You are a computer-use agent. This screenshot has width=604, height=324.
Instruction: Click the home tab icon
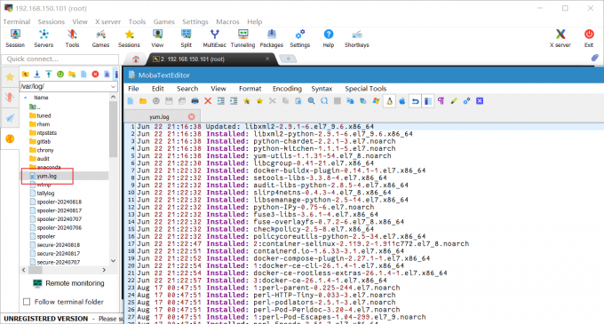(x=136, y=59)
